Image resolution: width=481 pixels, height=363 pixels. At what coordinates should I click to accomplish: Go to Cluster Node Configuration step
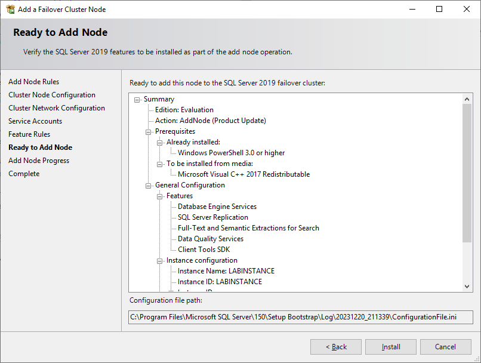click(52, 95)
